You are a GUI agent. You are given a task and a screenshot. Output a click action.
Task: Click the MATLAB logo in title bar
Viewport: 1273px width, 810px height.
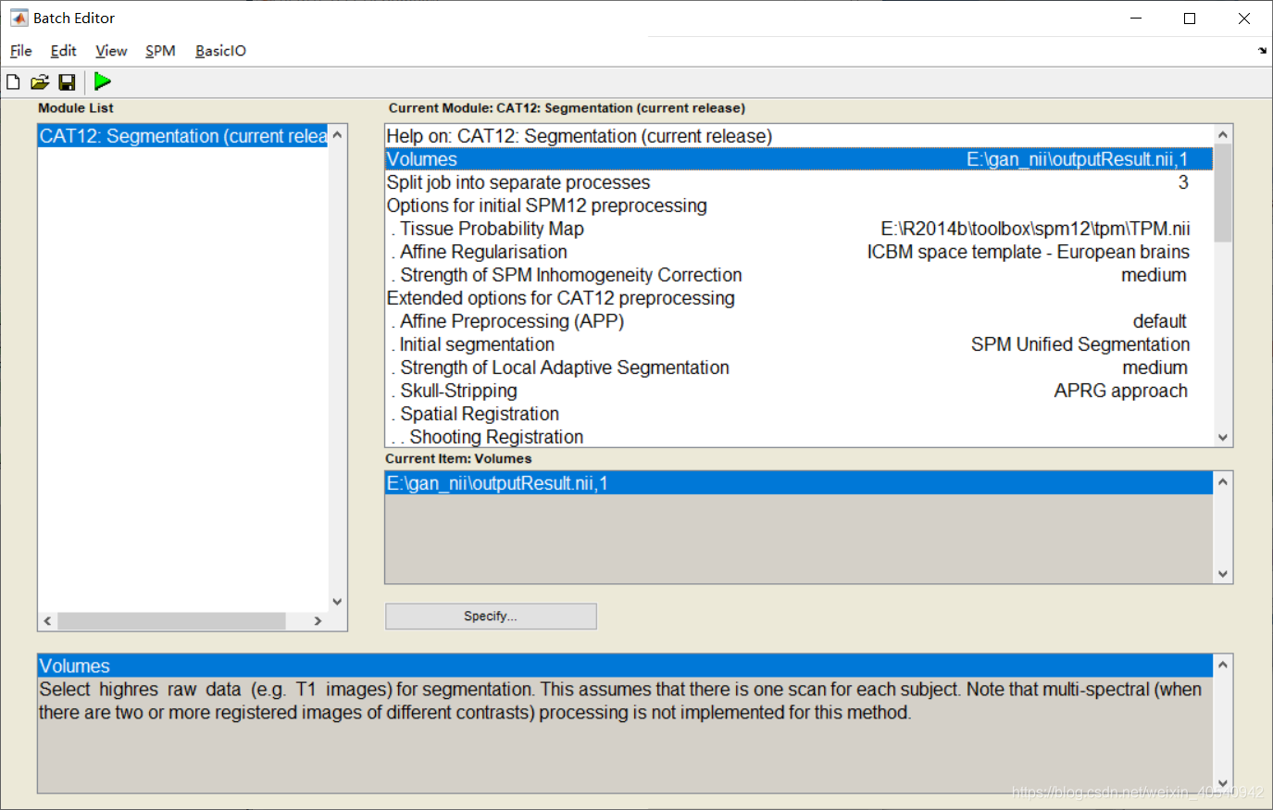19,18
